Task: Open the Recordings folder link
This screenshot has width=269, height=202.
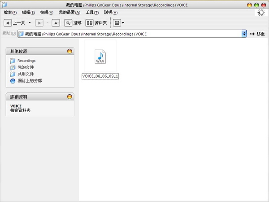Action: coord(26,61)
